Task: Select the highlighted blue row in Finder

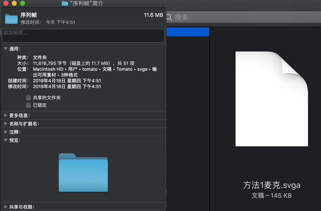Action: (x=188, y=32)
